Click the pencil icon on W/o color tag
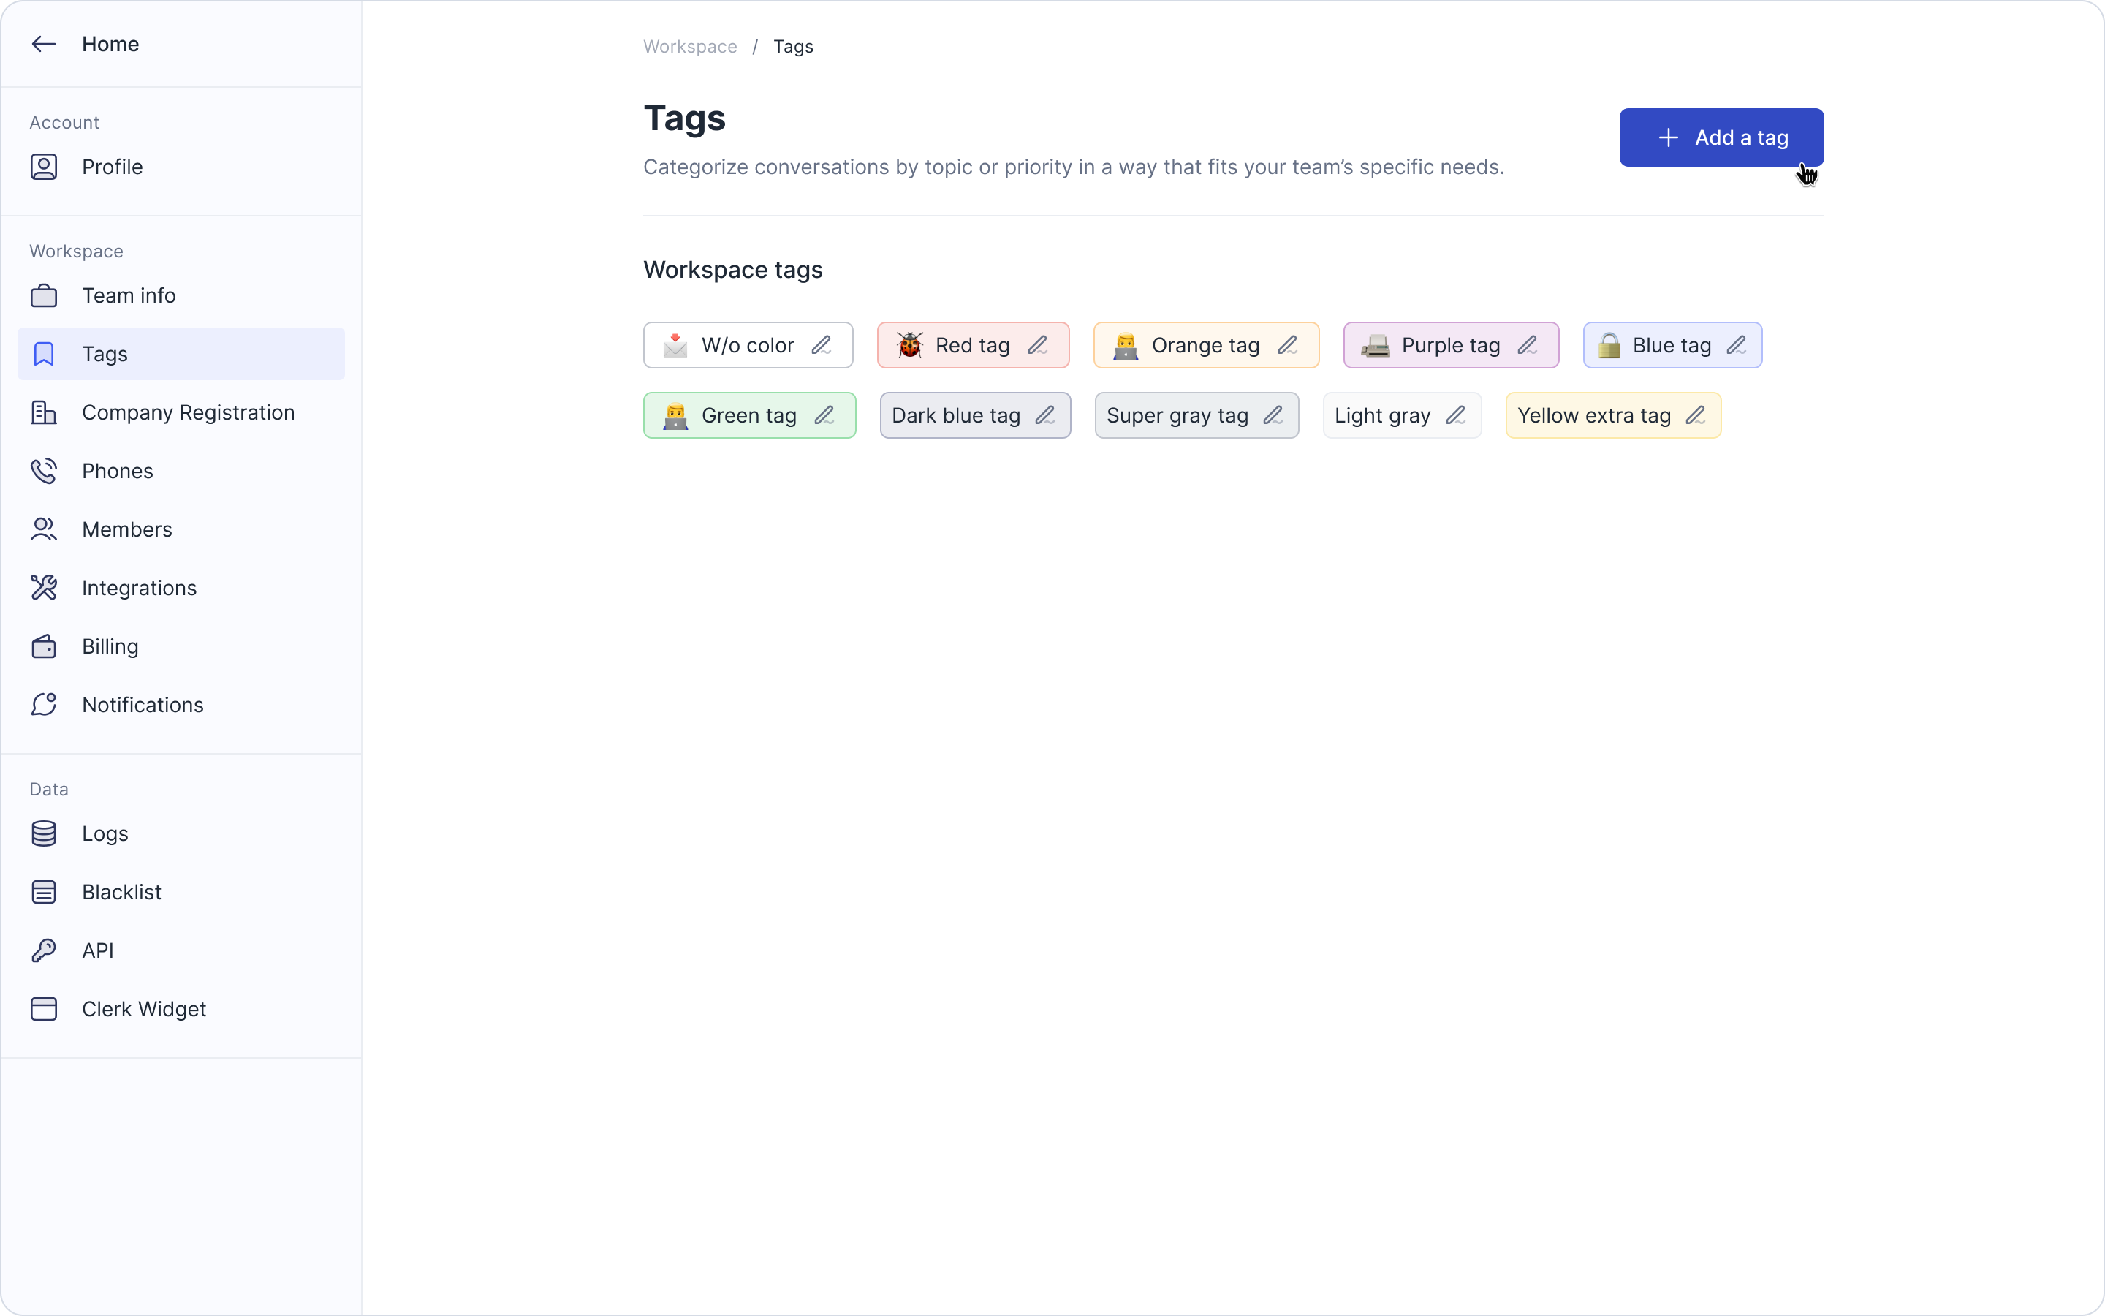2105x1316 pixels. pos(821,346)
